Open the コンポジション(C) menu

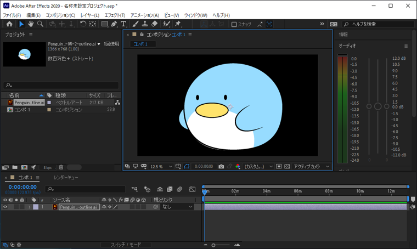pos(60,15)
